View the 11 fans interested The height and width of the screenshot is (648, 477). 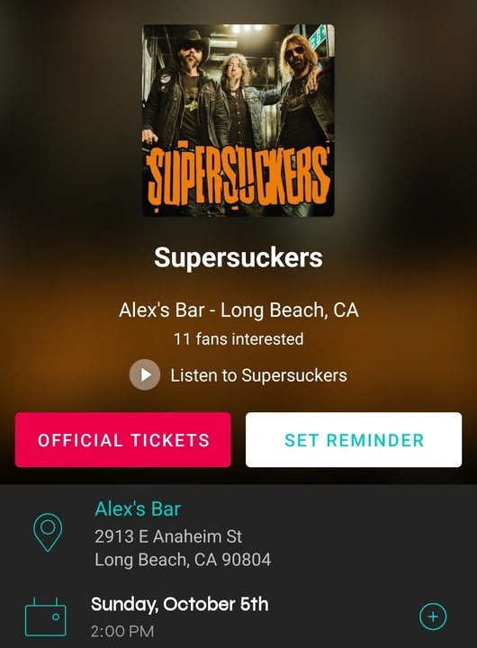pos(238,339)
